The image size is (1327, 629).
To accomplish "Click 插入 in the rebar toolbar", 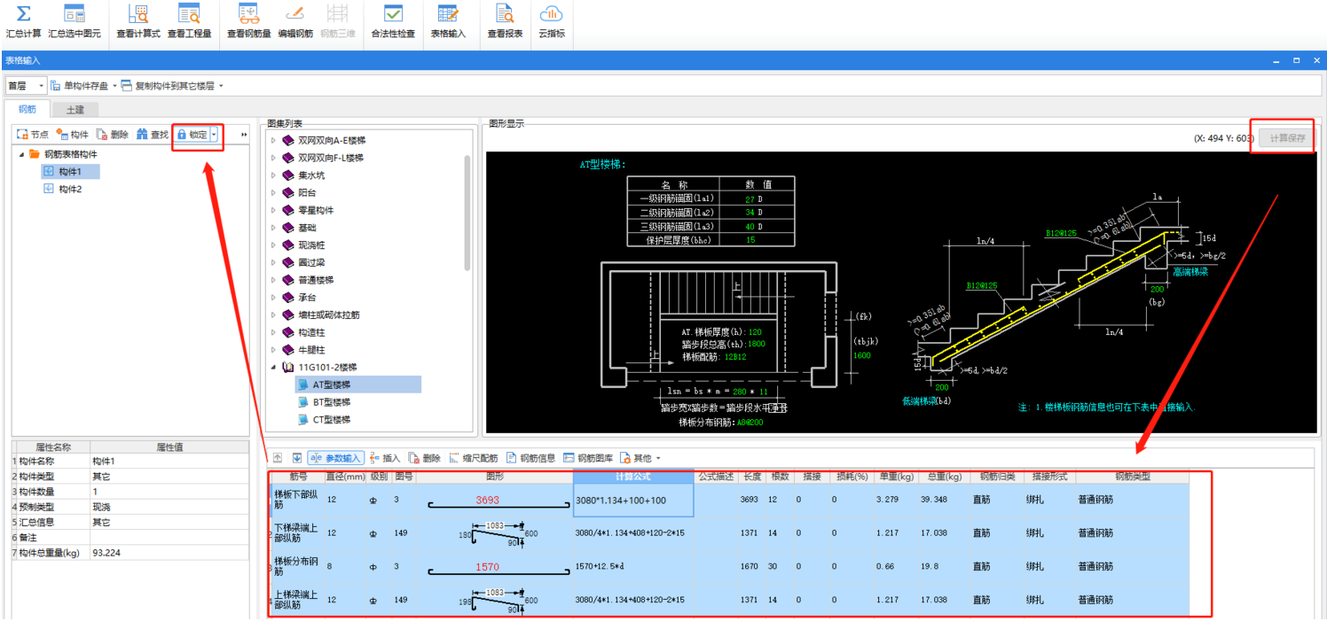I will 385,458.
